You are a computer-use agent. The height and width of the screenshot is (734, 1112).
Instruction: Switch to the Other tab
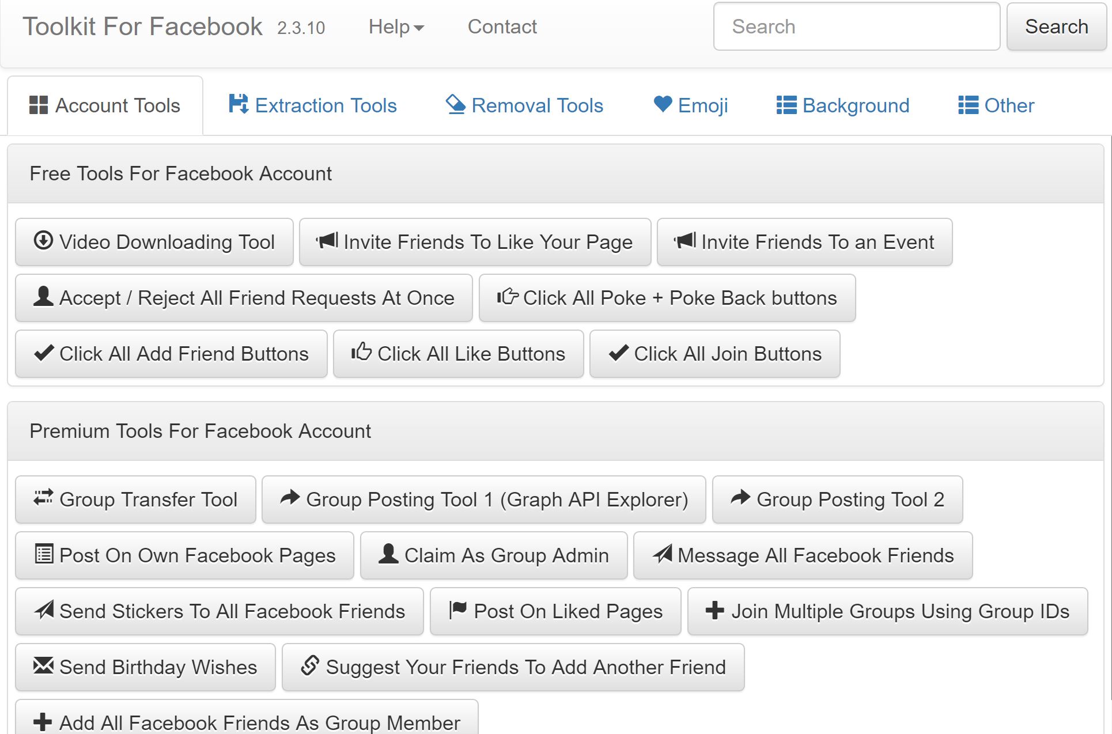[996, 105]
